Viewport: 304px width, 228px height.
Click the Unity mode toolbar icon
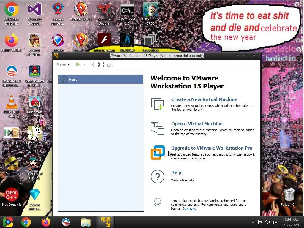(110, 64)
